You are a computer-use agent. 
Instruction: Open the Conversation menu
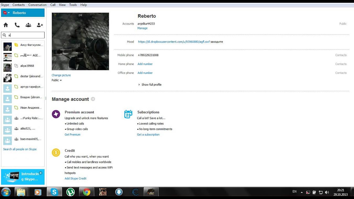(x=37, y=5)
